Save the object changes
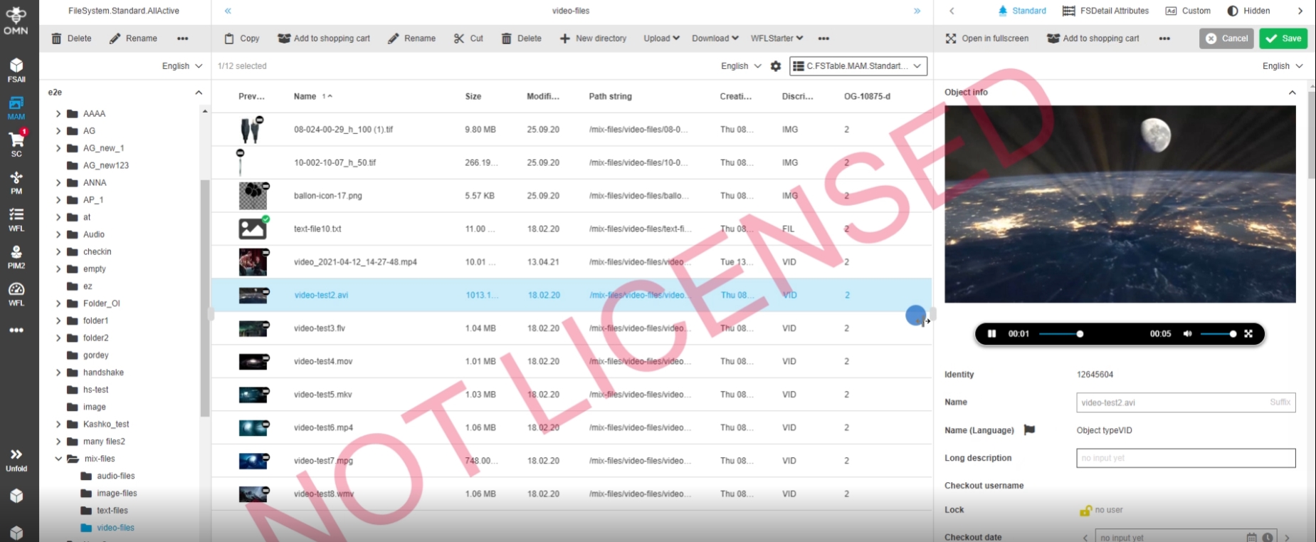 [x=1283, y=38]
